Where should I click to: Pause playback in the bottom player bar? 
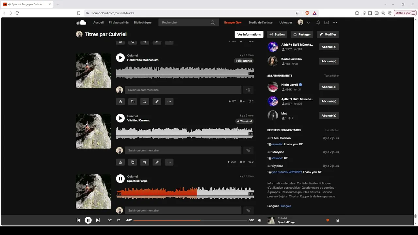(88, 220)
